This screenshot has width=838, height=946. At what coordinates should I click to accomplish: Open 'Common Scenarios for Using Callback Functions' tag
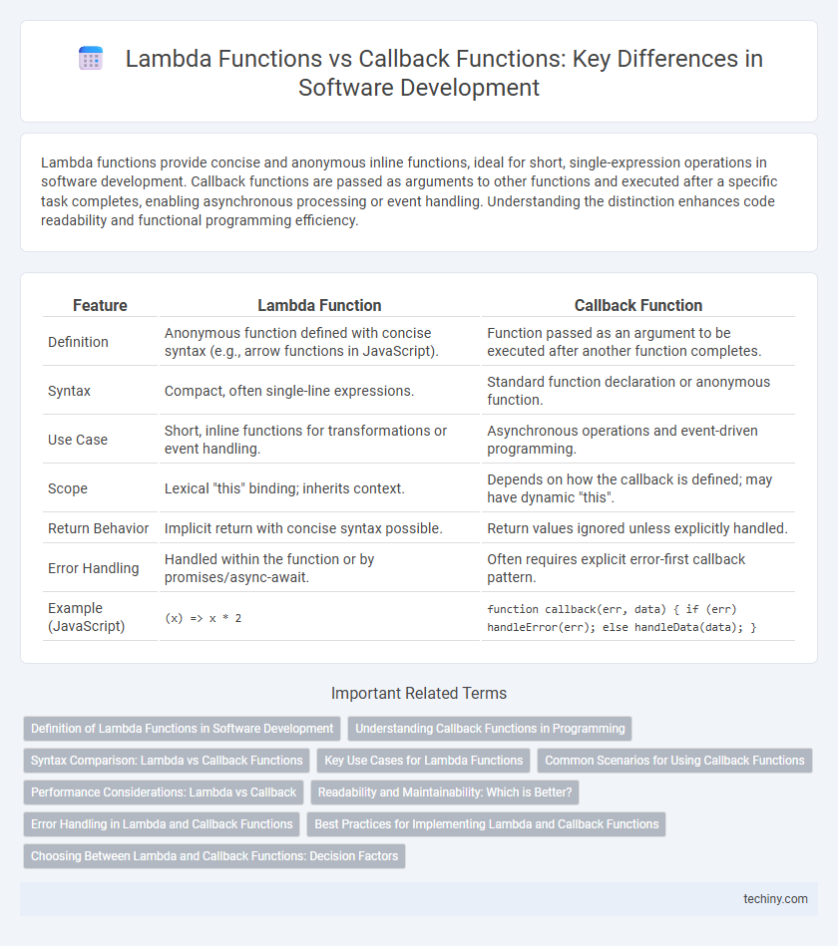(674, 761)
